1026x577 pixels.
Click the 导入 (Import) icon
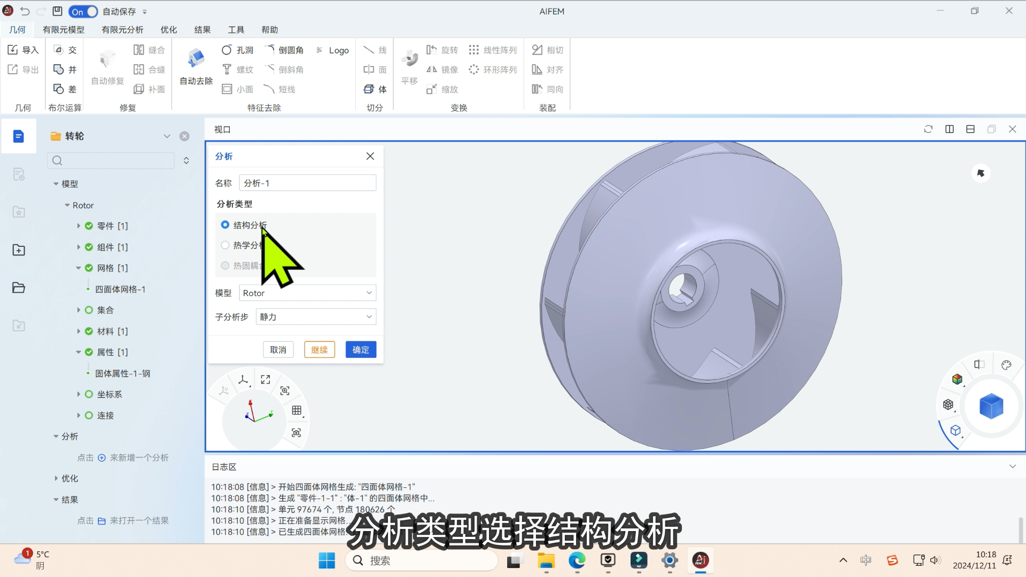pos(13,49)
